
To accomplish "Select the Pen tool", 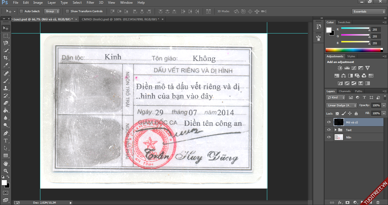I will point(6,133).
